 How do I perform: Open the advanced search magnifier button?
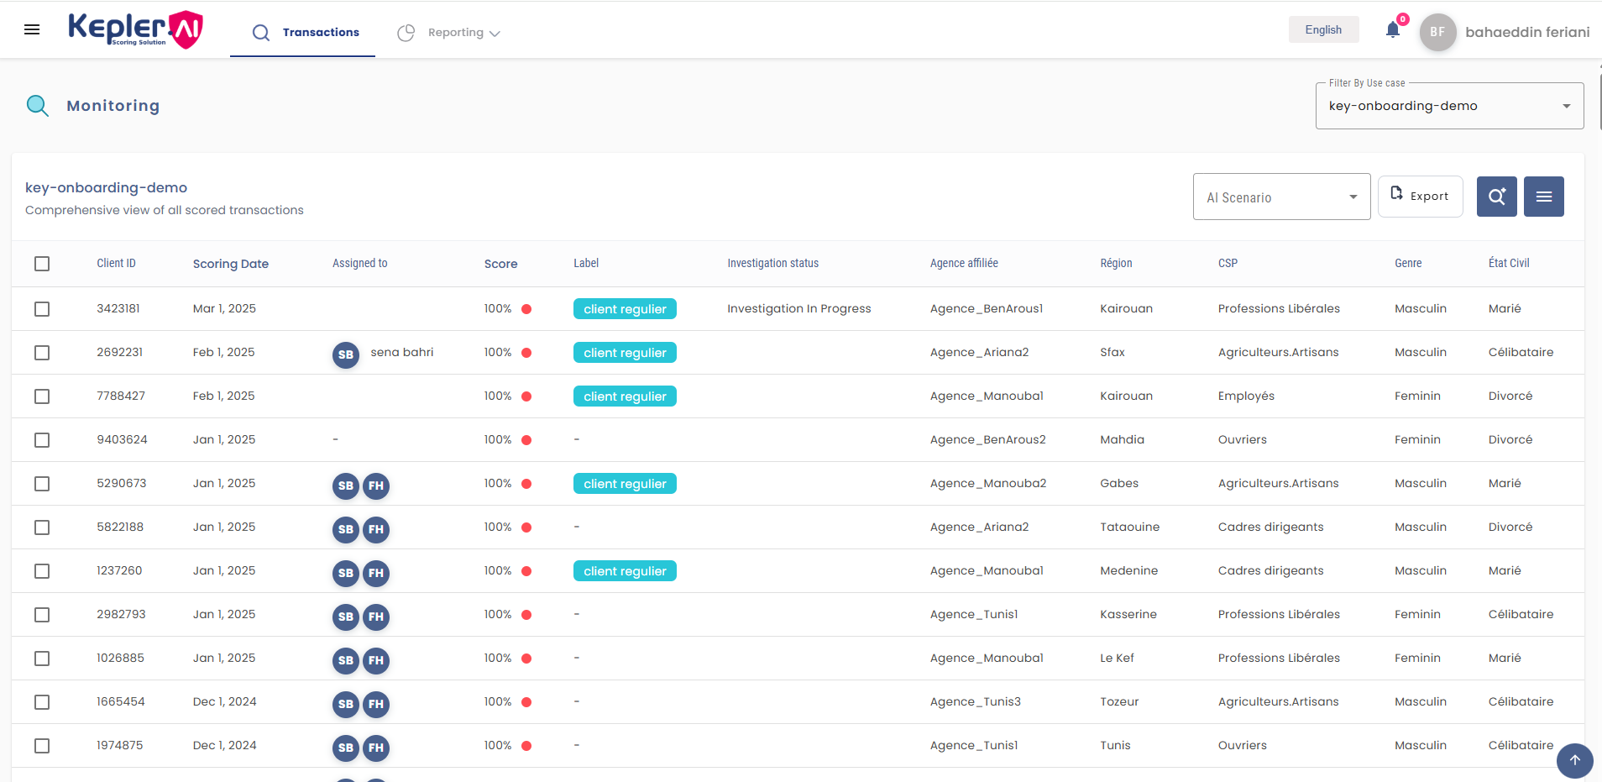[x=1496, y=196]
